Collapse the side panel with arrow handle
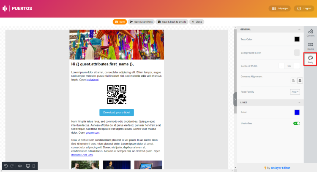The width and height of the screenshot is (317, 172). click(x=235, y=99)
